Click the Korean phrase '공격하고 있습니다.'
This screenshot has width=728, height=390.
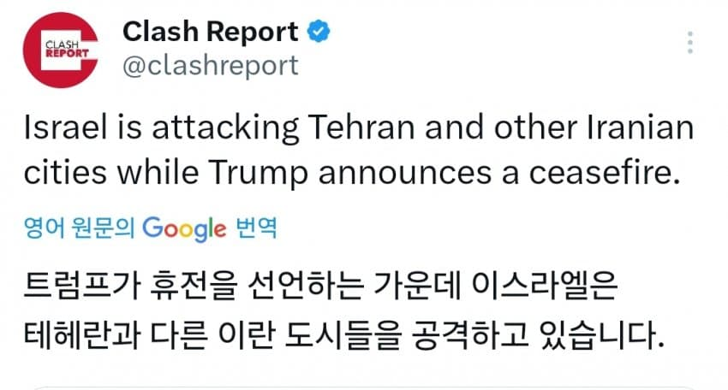coord(538,334)
